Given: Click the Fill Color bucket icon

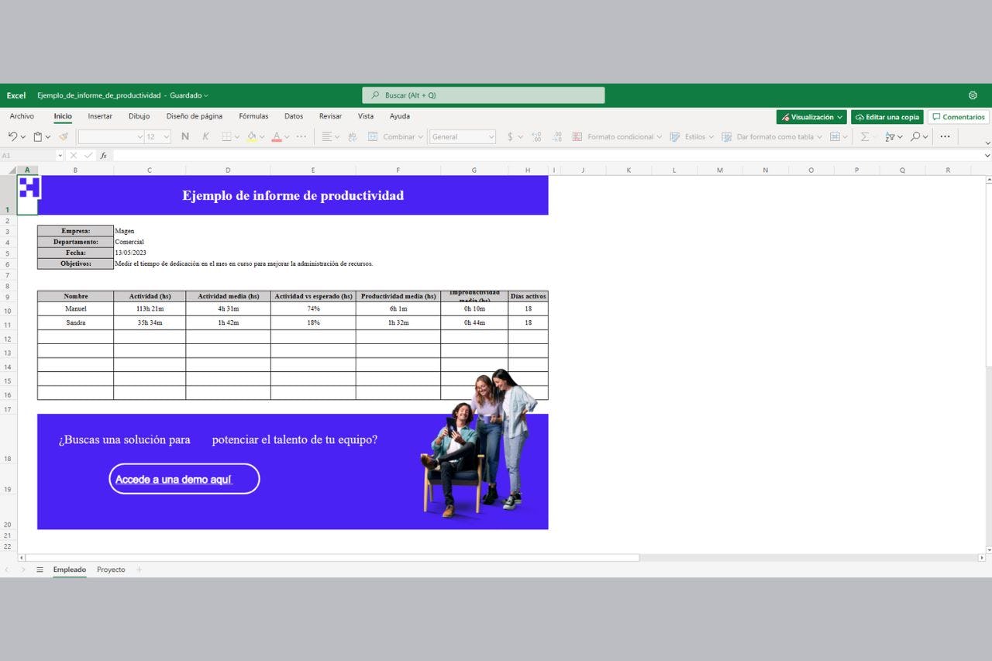Looking at the screenshot, I should click(253, 136).
